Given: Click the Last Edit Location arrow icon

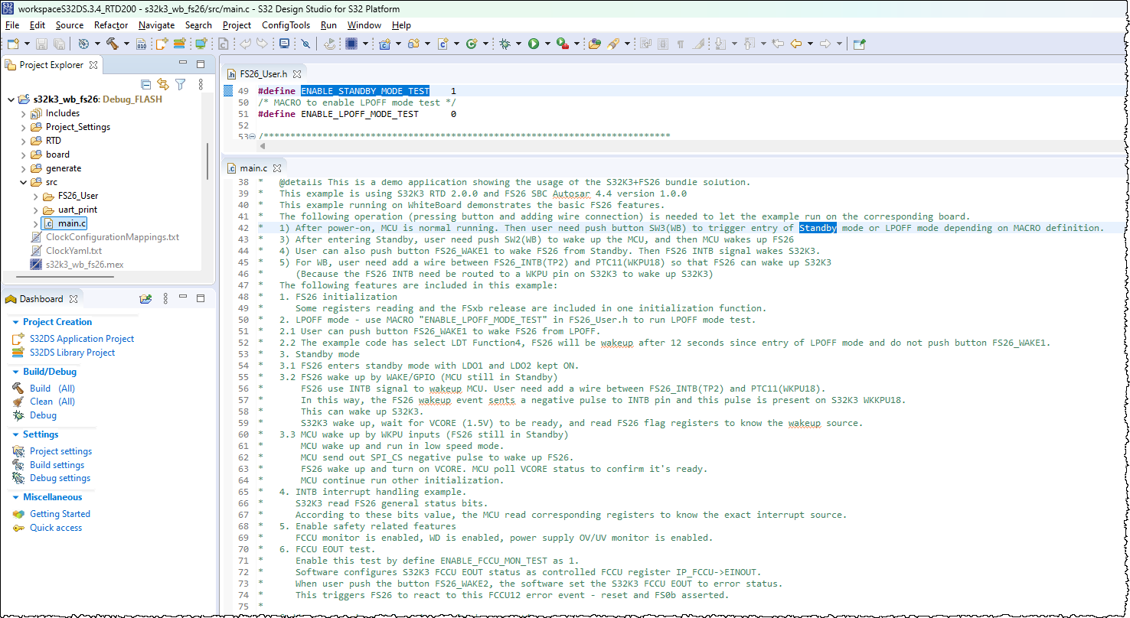Looking at the screenshot, I should [x=778, y=44].
